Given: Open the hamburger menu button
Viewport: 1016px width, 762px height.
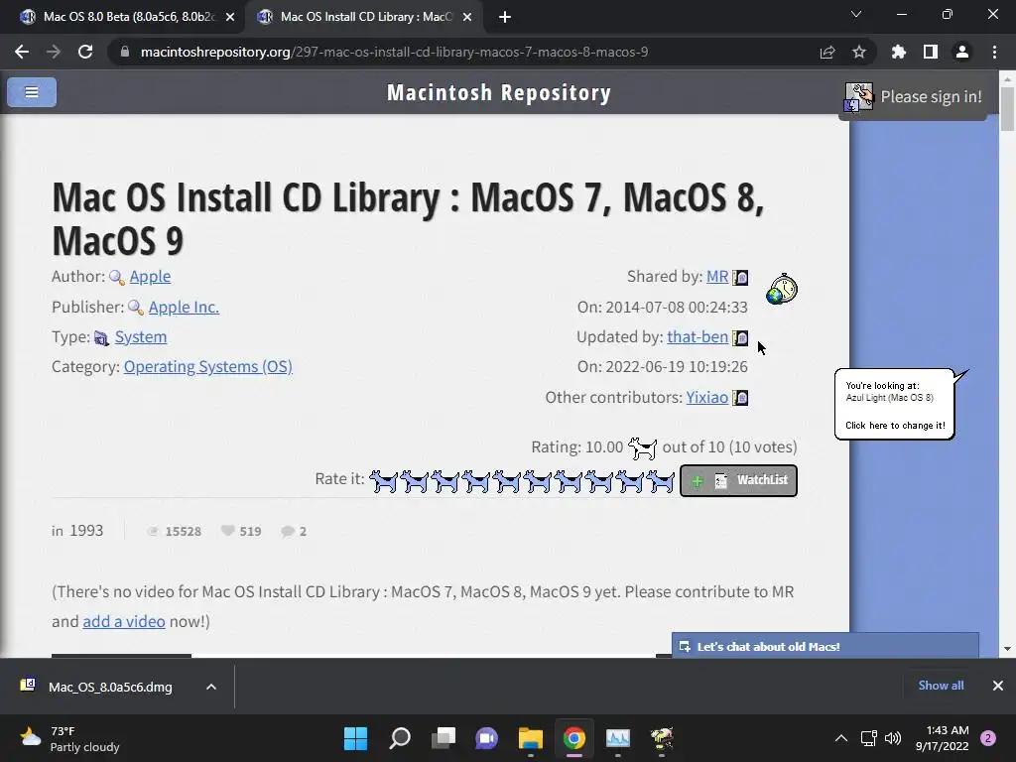Looking at the screenshot, I should [32, 92].
